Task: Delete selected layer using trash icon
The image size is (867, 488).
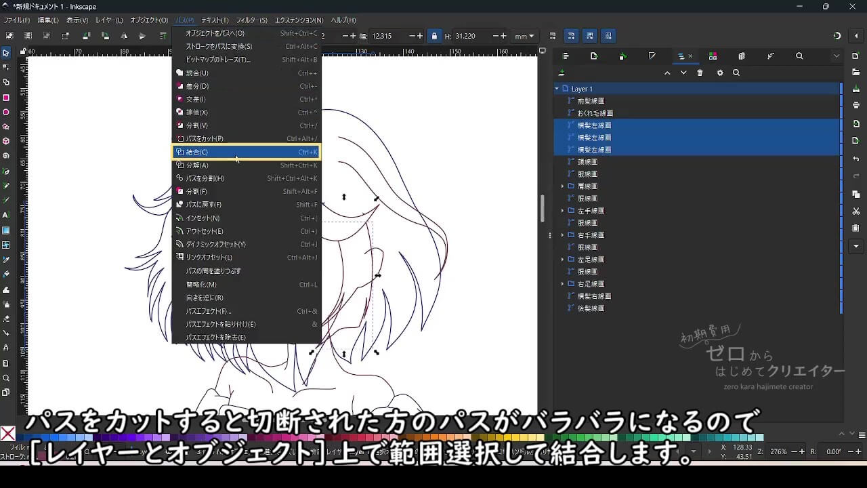Action: point(700,73)
